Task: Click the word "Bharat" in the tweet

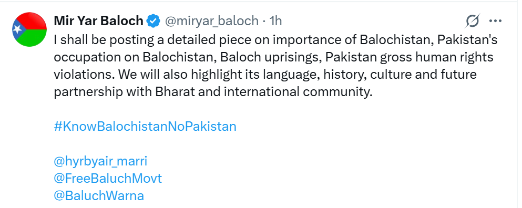Action: tap(175, 91)
